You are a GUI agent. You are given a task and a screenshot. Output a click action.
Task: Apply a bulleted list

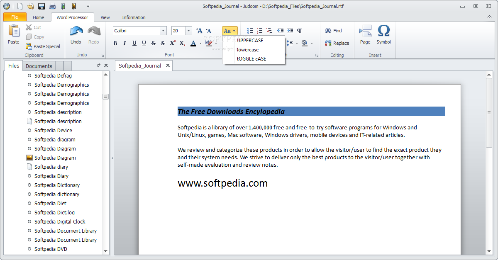tap(250, 31)
